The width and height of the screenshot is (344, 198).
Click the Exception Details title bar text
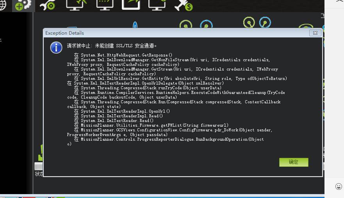coord(64,33)
